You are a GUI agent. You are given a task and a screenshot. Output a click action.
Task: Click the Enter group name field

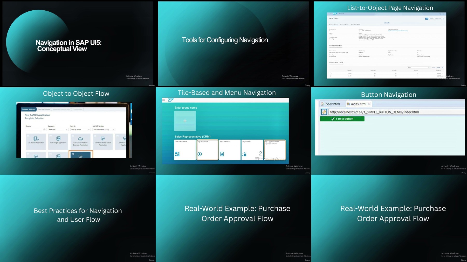coord(186,108)
